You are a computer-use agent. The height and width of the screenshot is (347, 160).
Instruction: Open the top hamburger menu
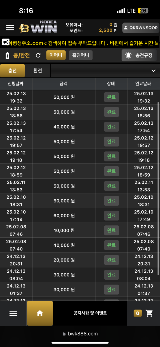10,28
